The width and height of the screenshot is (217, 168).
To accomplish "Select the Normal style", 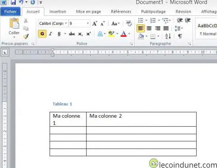I will 206,29.
